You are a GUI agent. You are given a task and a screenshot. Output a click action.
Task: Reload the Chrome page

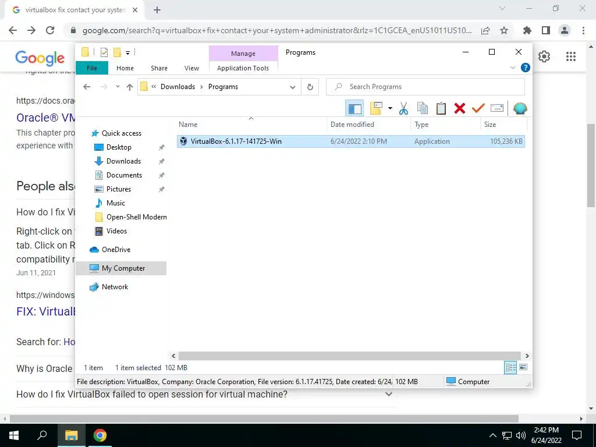50,30
